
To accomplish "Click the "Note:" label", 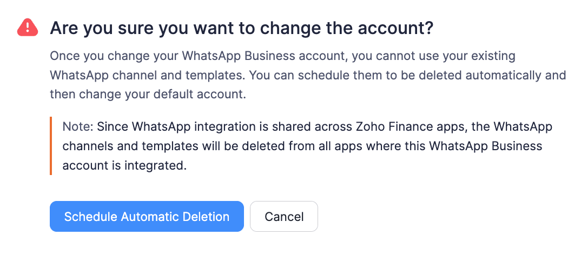I will click(78, 126).
